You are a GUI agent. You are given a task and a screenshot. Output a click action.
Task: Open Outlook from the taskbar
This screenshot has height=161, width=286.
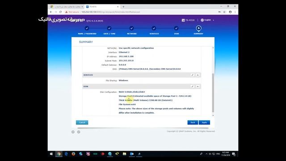pyautogui.click(x=132, y=154)
